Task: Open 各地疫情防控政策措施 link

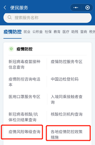Action: [x=67, y=135]
